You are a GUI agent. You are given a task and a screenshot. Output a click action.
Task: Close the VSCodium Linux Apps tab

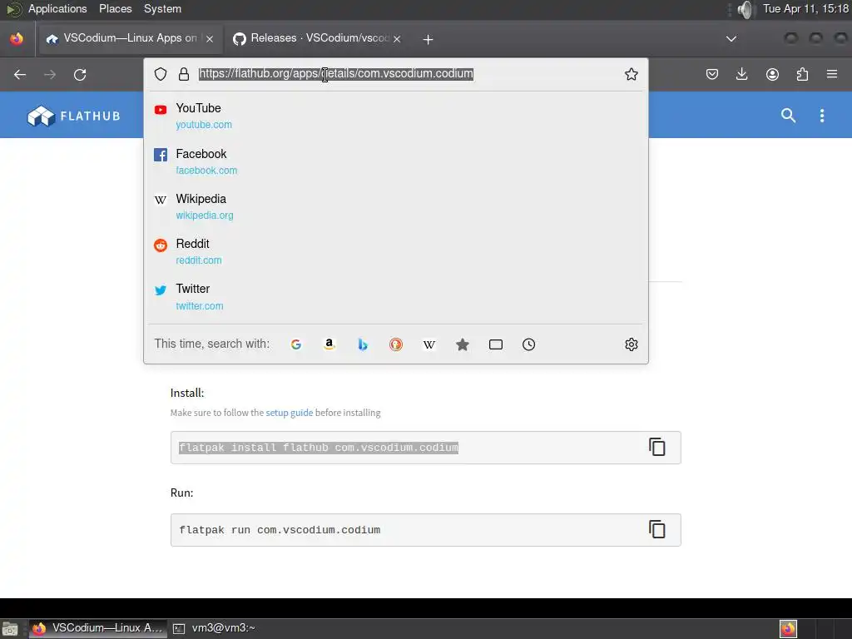210,39
